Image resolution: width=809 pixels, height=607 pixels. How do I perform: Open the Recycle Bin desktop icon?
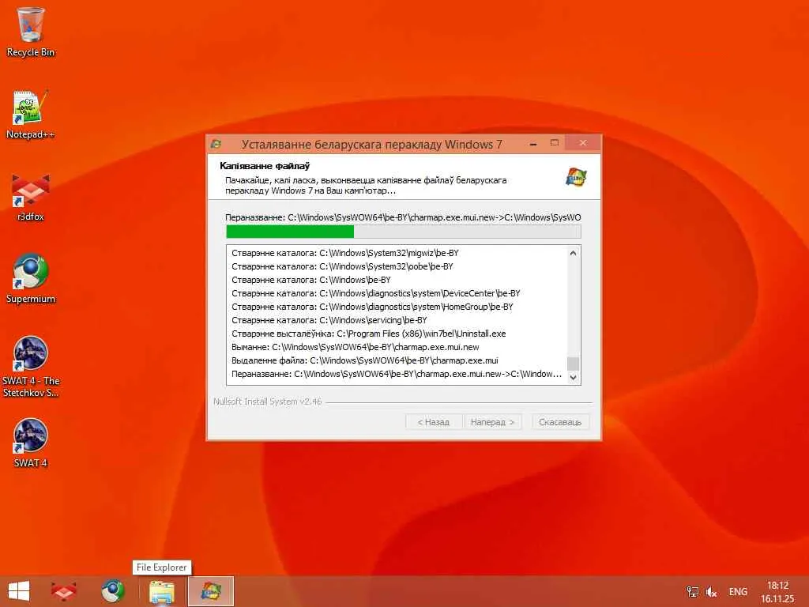[31, 32]
